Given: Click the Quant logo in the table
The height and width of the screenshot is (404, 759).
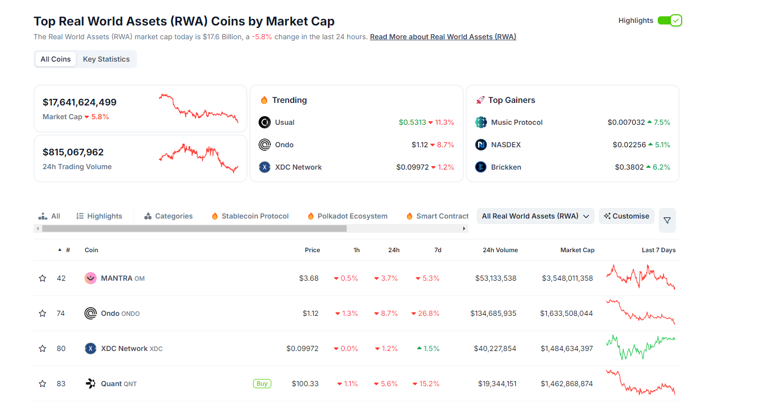Looking at the screenshot, I should (x=91, y=384).
